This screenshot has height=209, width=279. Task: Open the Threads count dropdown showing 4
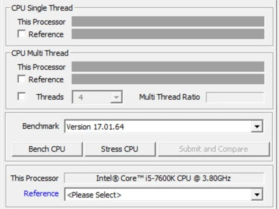click(97, 97)
